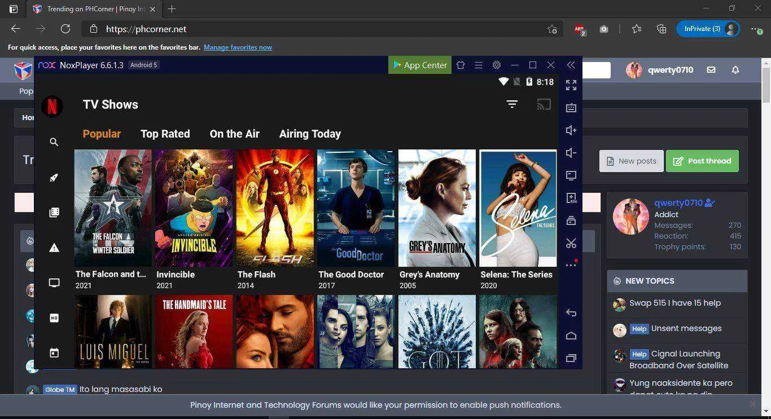Open PHCorner notifications bell
Screen dimensions: 771x419
click(x=735, y=70)
